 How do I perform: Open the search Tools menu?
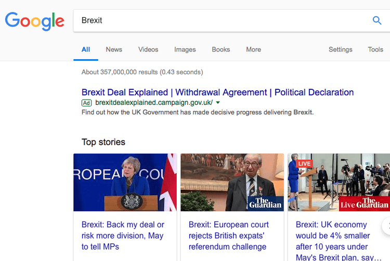pyautogui.click(x=375, y=49)
